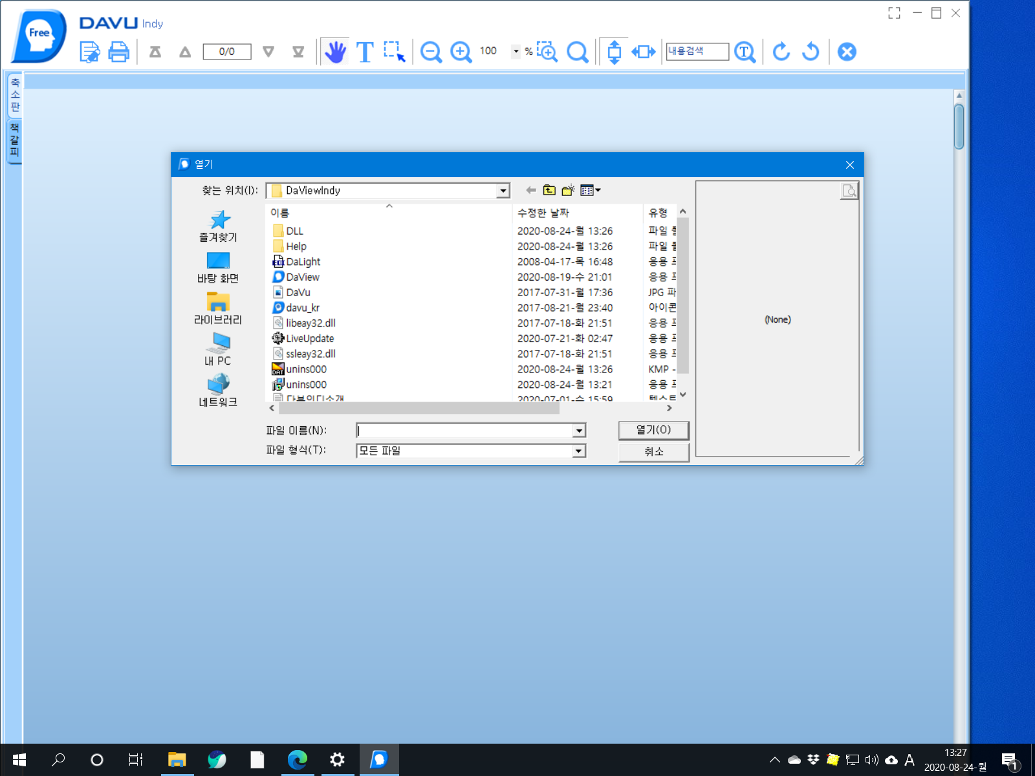Click the Print icon in toolbar
This screenshot has height=776, width=1035.
[118, 52]
